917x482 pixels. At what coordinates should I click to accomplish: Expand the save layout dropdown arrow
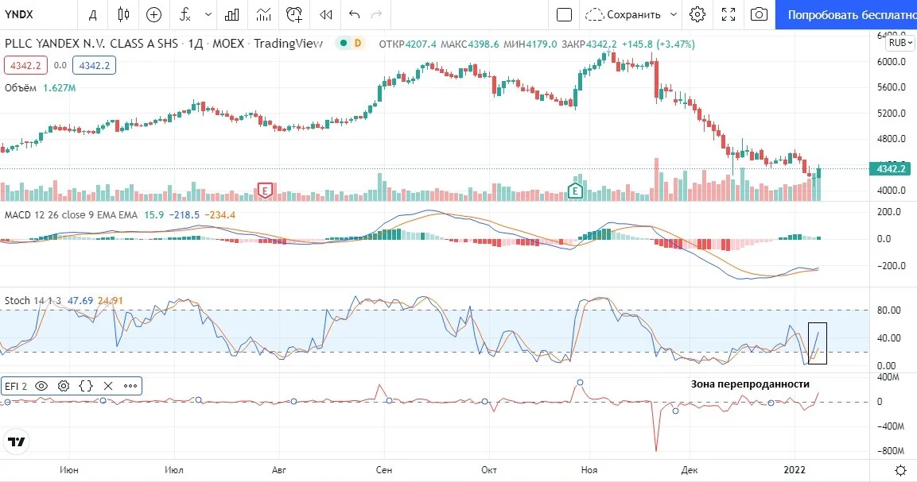(673, 14)
